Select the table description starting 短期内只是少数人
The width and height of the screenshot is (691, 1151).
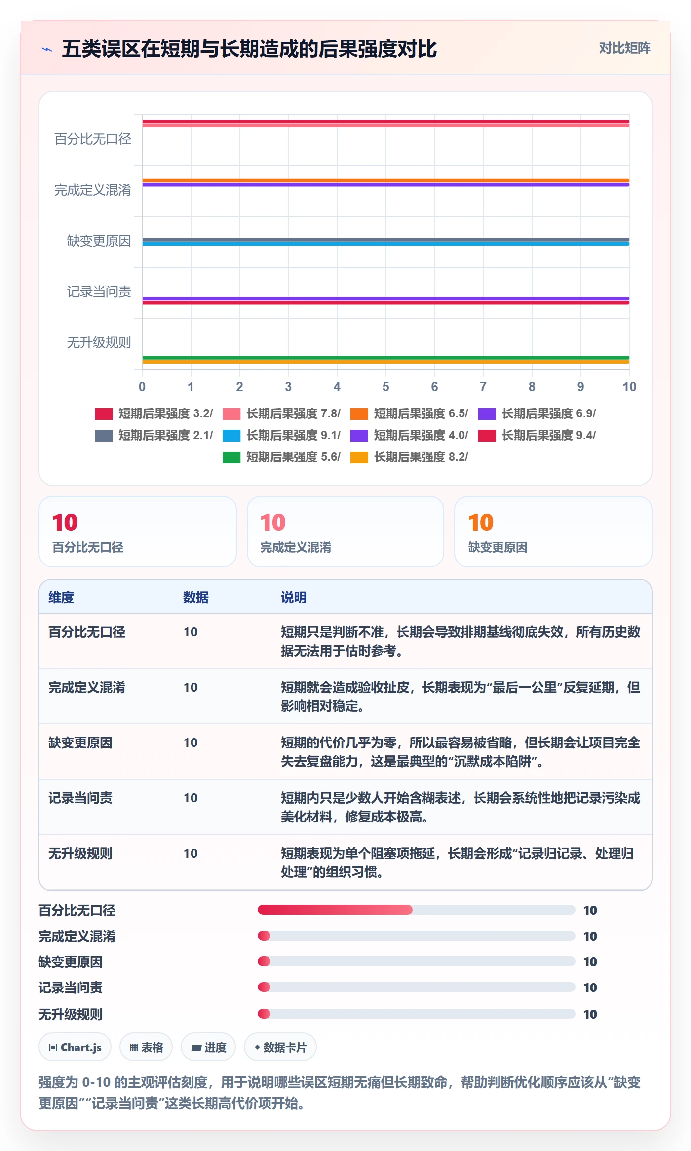(461, 807)
